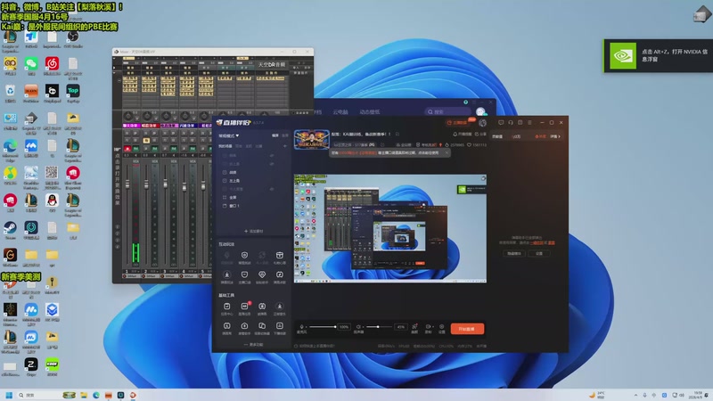The width and height of the screenshot is (713, 401).
Task: Open the message icon in the 直播伴侣 title bar
Action: 501,123
